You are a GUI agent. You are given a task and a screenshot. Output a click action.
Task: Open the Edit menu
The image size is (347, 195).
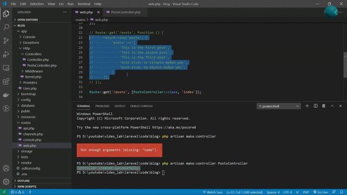pos(23,4)
